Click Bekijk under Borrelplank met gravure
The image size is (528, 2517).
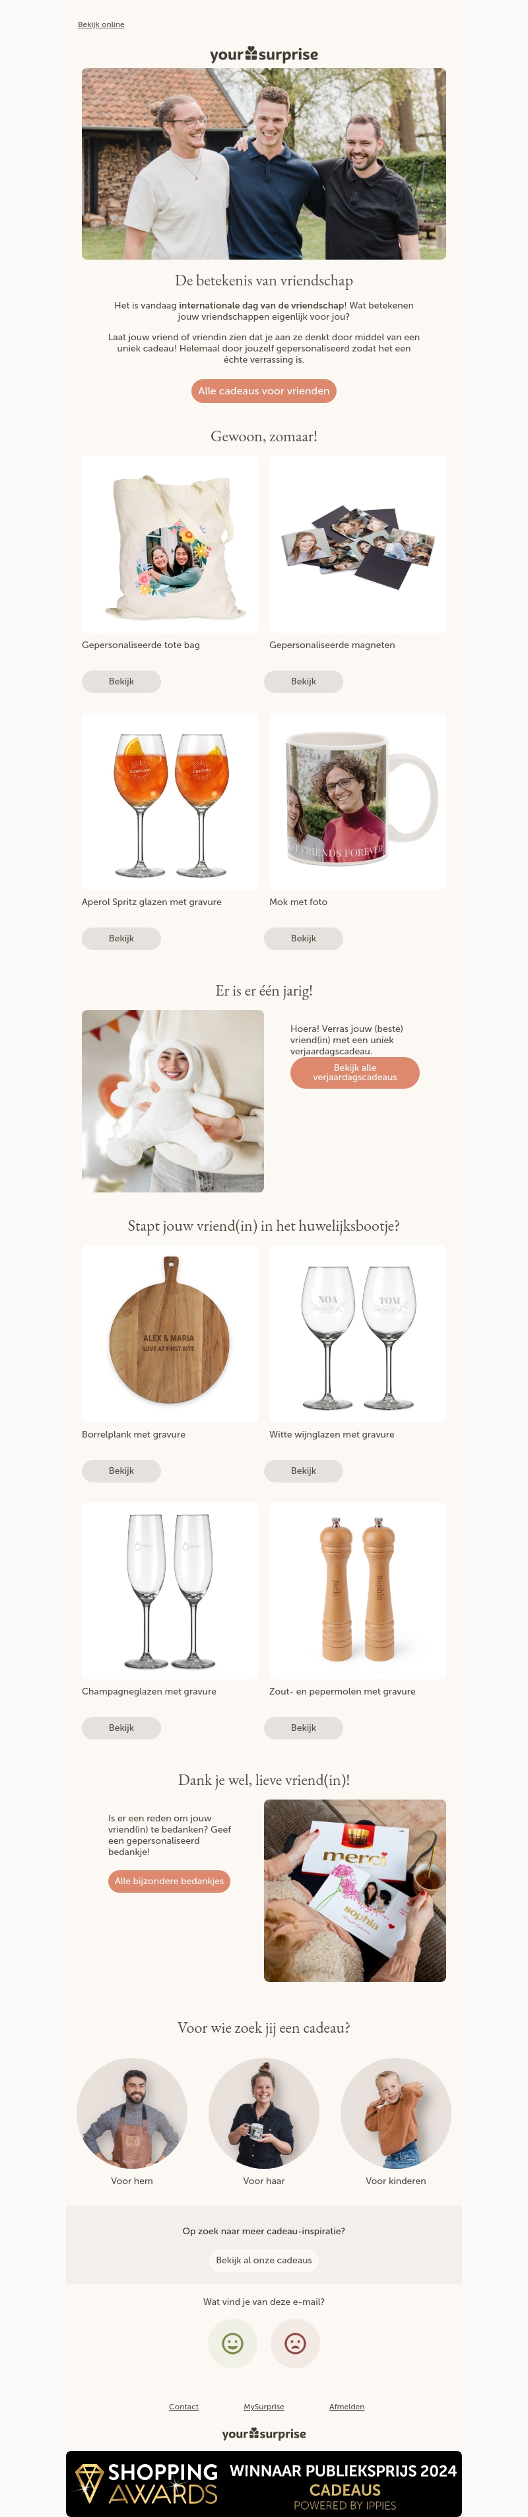tap(121, 1471)
